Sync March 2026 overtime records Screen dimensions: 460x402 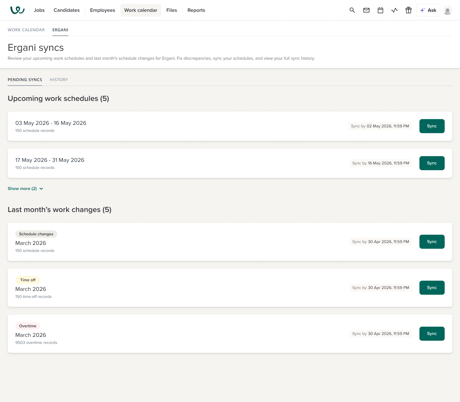click(x=432, y=334)
